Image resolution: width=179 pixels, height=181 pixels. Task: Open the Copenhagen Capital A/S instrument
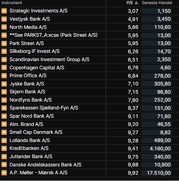tap(89, 67)
